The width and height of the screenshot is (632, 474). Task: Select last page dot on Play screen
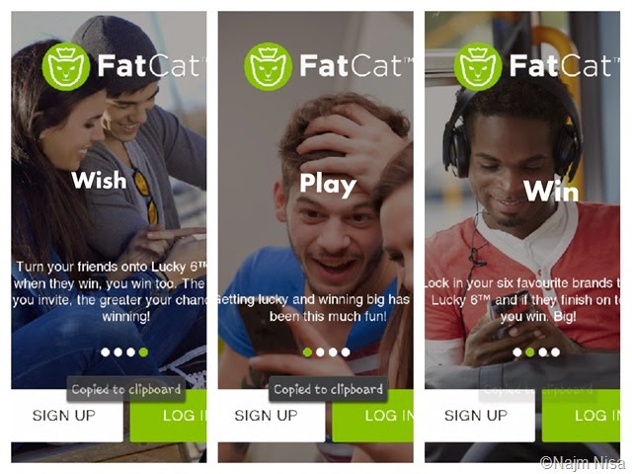click(346, 353)
